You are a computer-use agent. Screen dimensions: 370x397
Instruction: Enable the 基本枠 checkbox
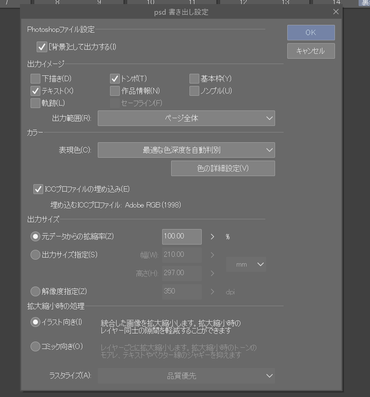click(x=194, y=79)
